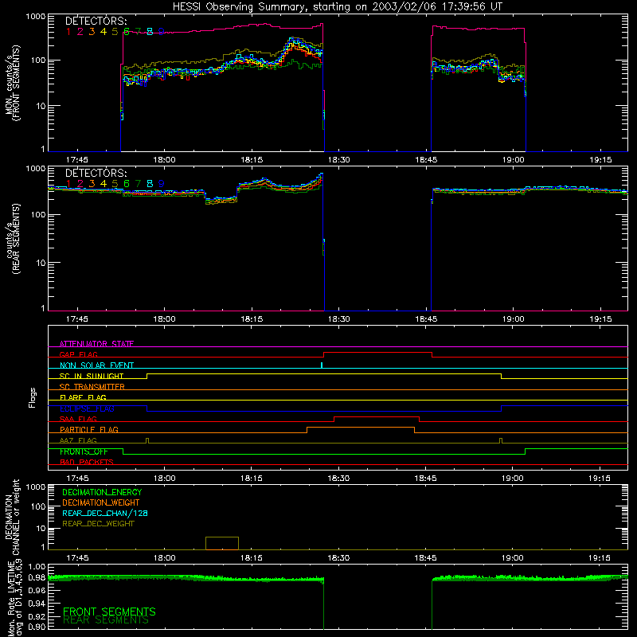637x637 pixels.
Task: Click the cyan NON_SOLAR_EVENT spike near 18:27
Action: pos(322,365)
